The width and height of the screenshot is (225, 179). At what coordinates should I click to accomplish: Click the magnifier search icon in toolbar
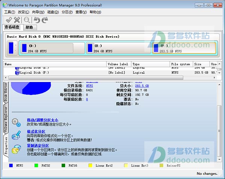[x=27, y=20]
